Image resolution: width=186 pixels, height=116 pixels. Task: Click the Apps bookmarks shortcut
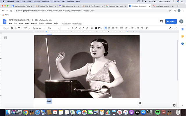(x=5, y=15)
